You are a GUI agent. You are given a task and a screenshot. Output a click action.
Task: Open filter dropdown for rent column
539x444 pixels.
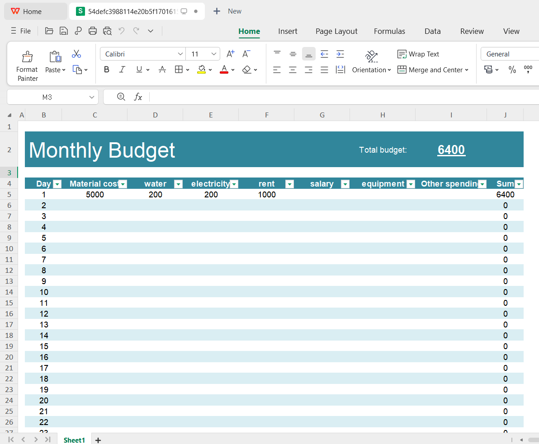290,184
